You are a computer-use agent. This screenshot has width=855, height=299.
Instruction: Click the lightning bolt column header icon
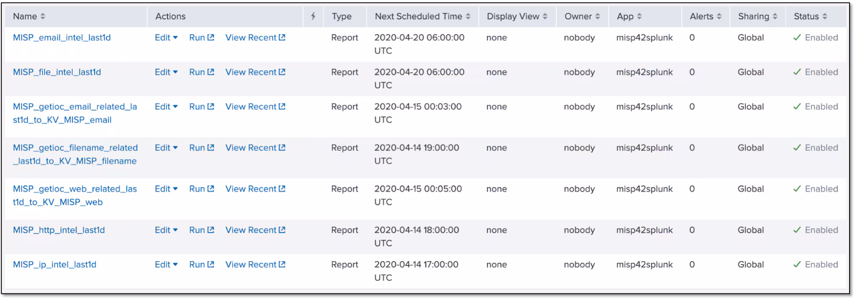pos(313,16)
